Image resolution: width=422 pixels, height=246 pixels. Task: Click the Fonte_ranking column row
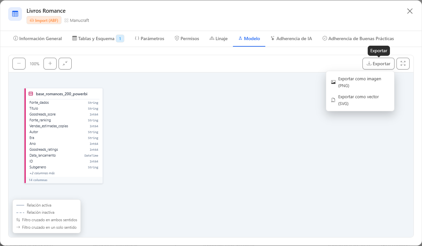[64, 120]
